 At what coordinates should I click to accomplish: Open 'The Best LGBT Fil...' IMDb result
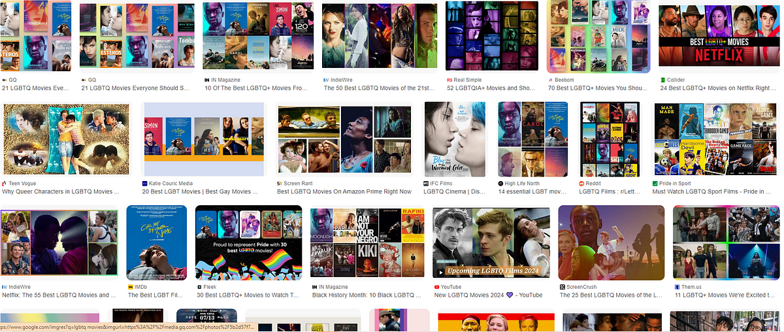(156, 295)
